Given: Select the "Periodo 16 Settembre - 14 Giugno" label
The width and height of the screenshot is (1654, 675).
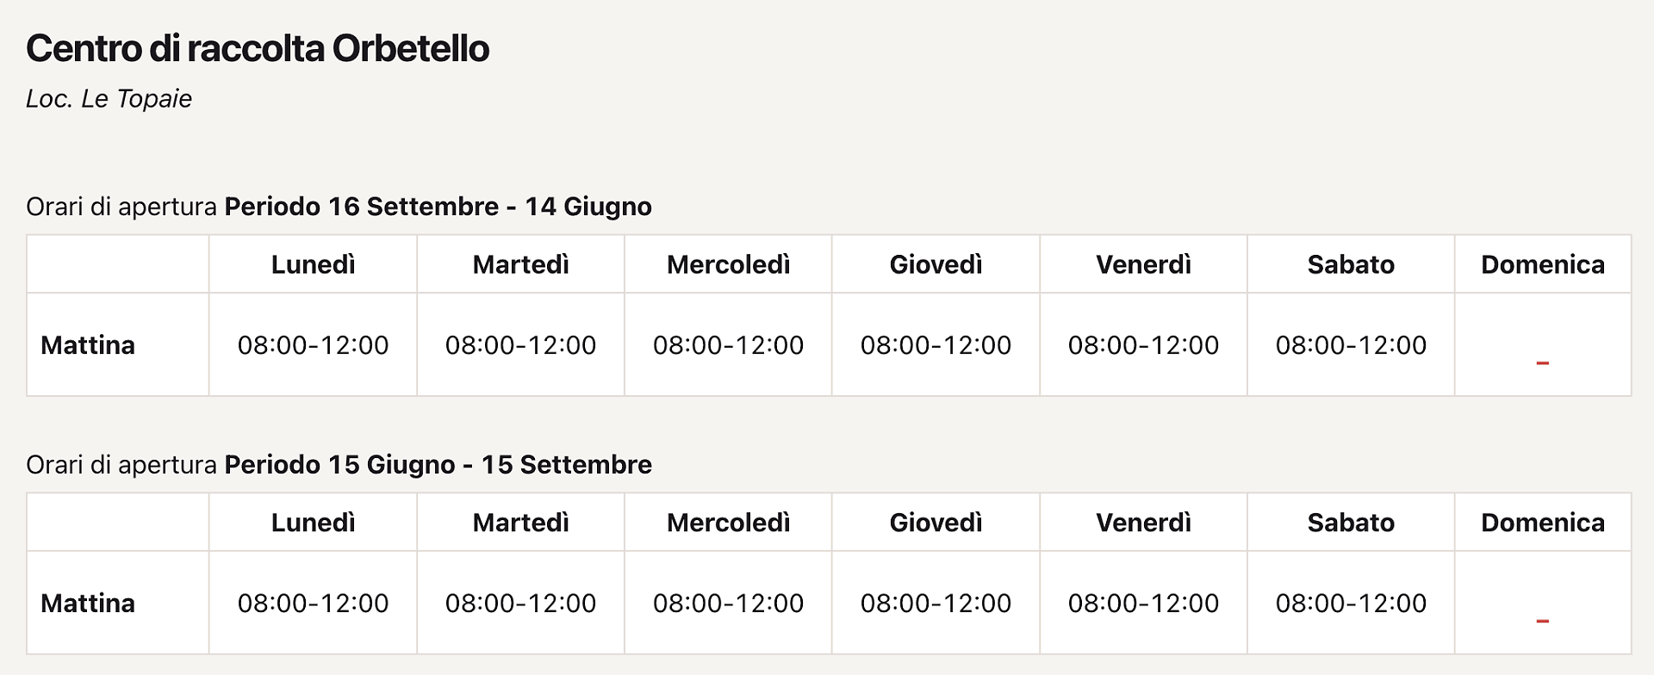Looking at the screenshot, I should tap(438, 207).
